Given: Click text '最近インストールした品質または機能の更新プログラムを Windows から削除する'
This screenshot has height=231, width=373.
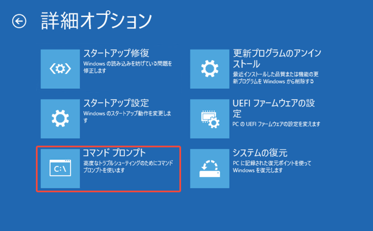Looking at the screenshot, I should click(276, 78).
